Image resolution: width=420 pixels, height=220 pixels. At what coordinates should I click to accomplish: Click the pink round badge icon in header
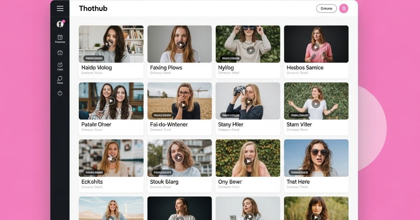[x=343, y=9]
